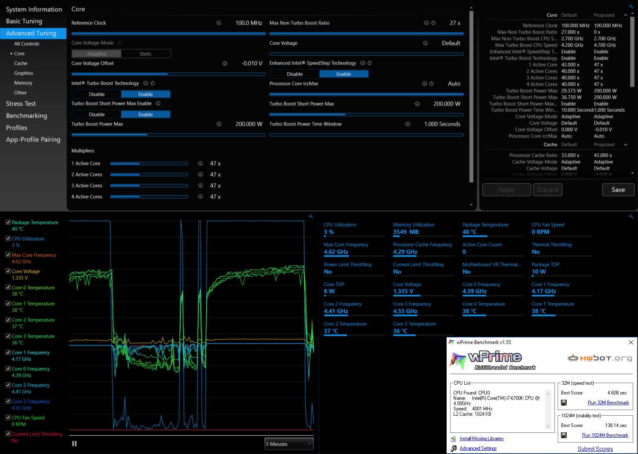The image size is (638, 454).
Task: Click the Reference Clock slider
Action: [168, 33]
